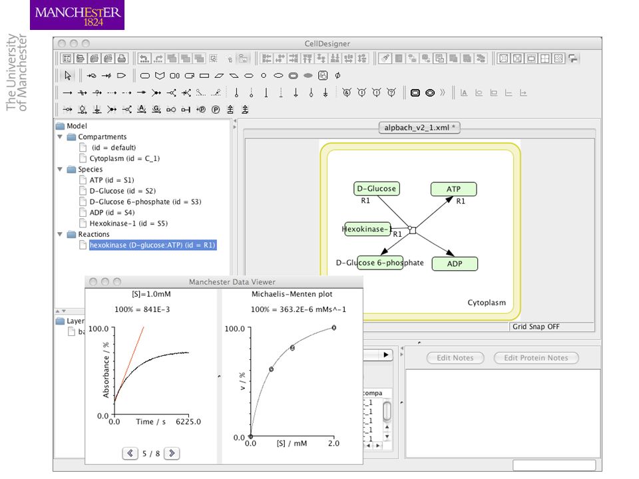
Task: Click the paintbrush change-color toolbar icon
Action: (x=385, y=59)
